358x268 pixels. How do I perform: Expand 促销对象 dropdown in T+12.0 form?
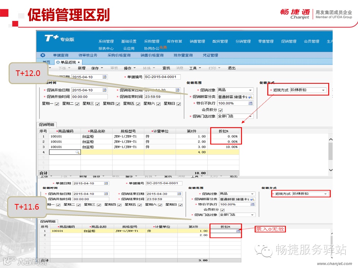251,90
